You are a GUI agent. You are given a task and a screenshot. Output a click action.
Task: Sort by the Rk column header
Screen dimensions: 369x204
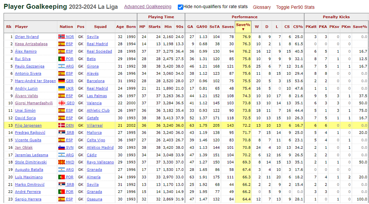tap(9, 27)
